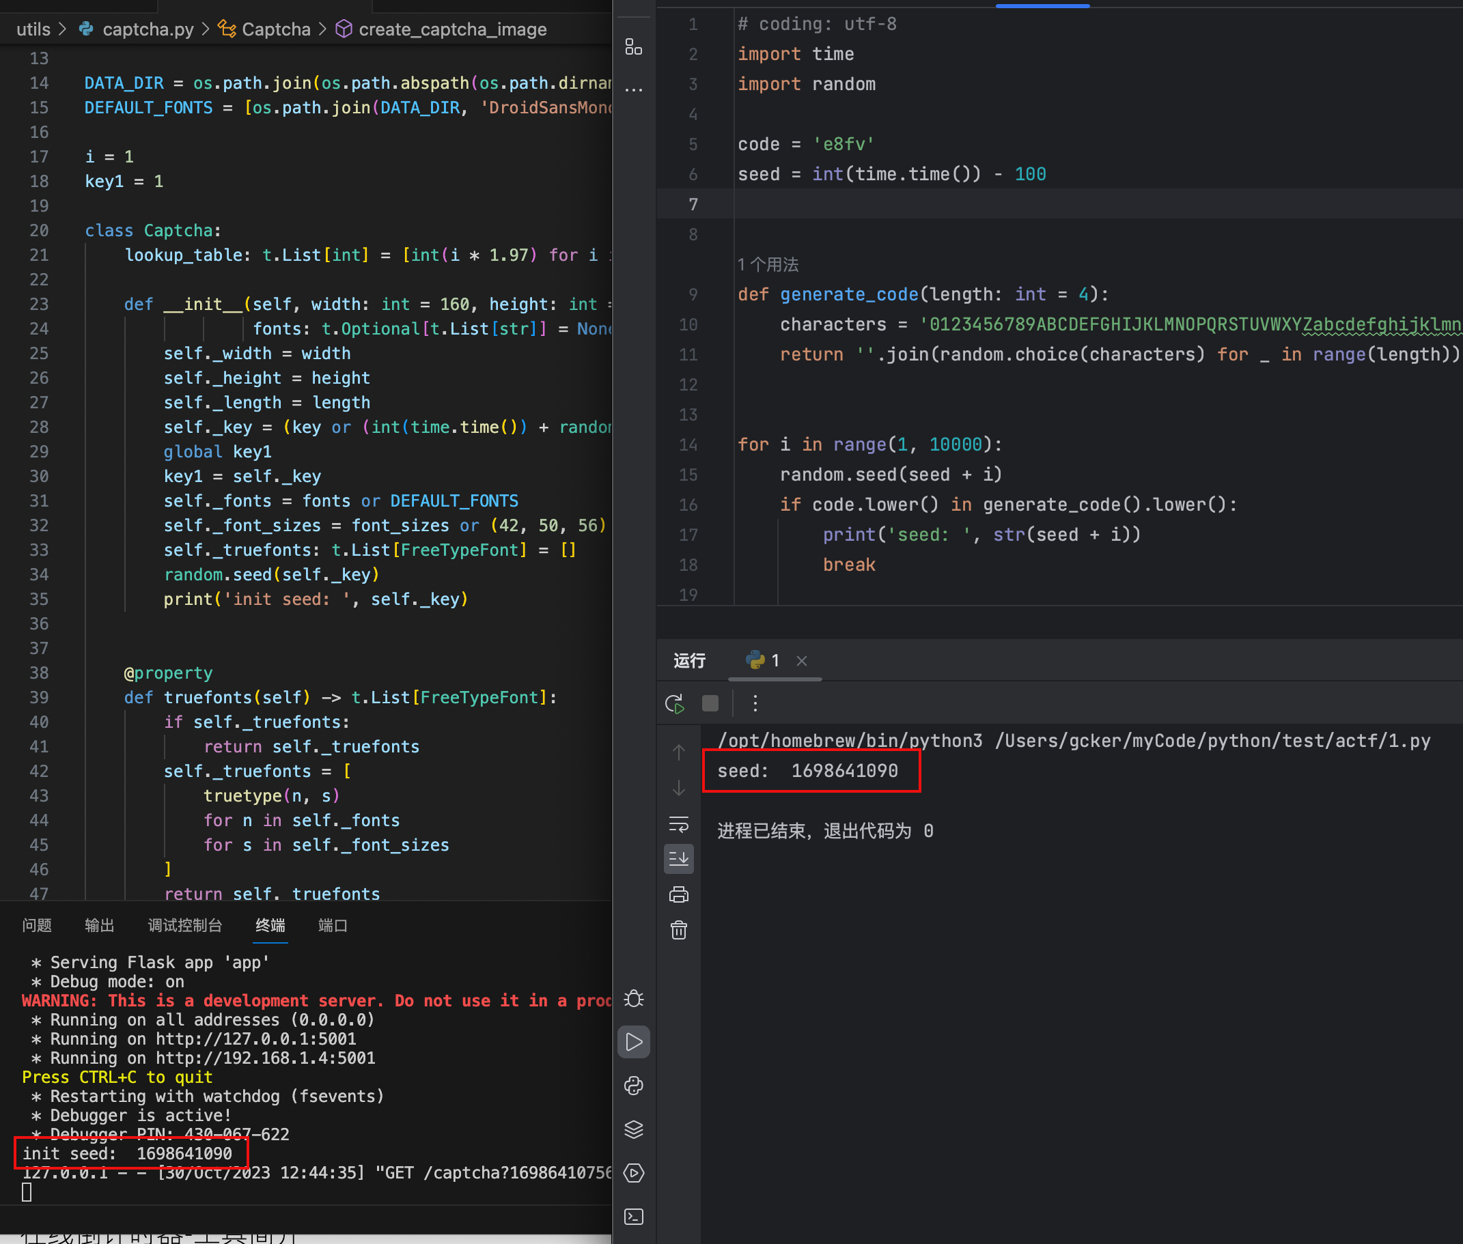Click the down arrow in run console

click(x=679, y=789)
